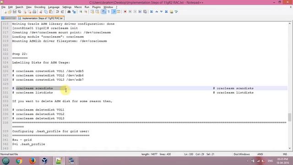Open Find with the binoculars icon
293x165 pixels.
click(x=69, y=12)
